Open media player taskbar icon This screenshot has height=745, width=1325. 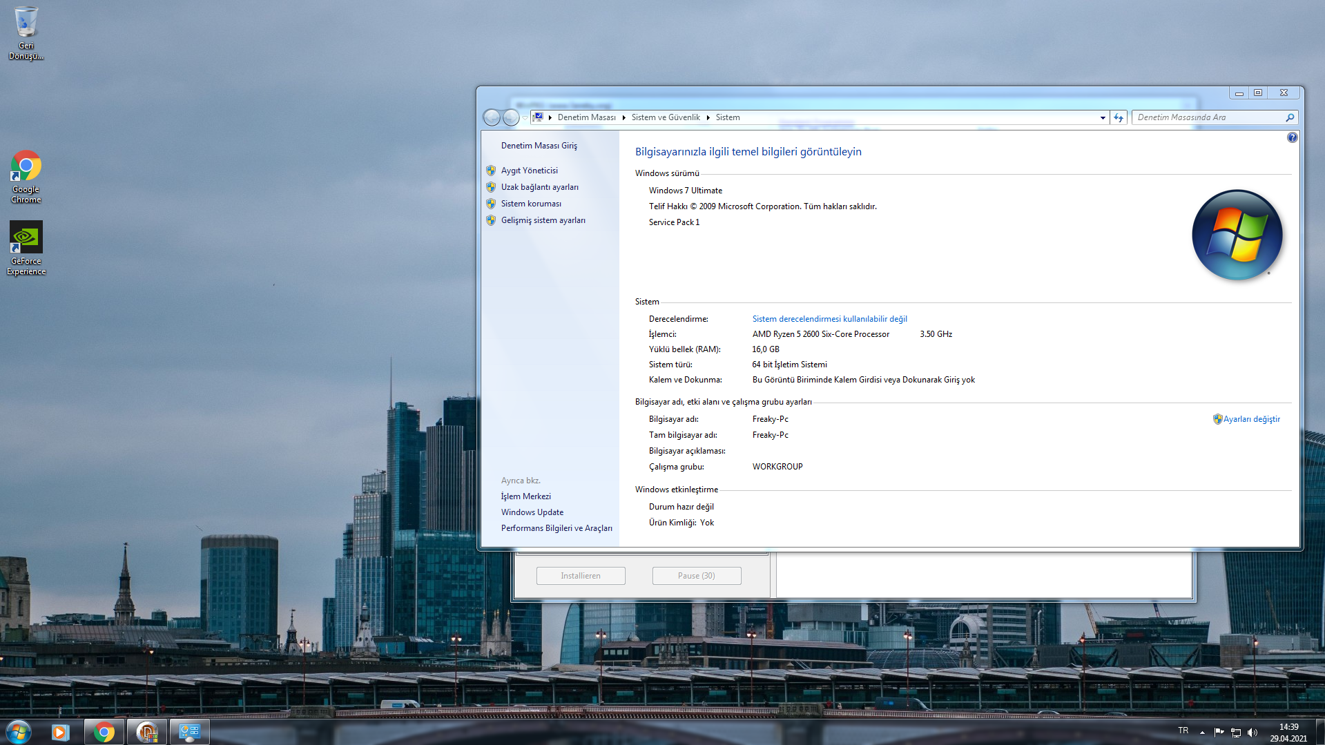(61, 732)
